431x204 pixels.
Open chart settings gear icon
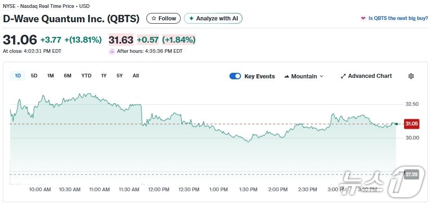(411, 76)
